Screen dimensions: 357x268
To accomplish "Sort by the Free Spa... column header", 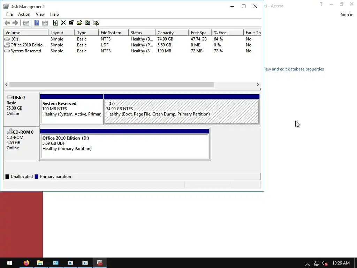I will pyautogui.click(x=200, y=32).
